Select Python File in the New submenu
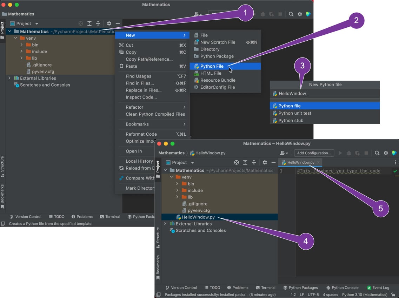Viewport: 399px width, 298px height. click(225, 66)
